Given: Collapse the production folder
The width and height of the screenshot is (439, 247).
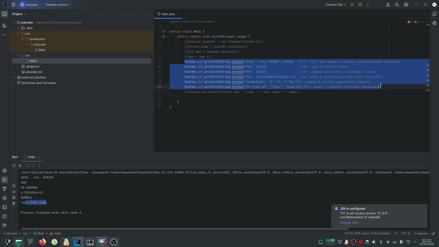Looking at the screenshot, I should pyautogui.click(x=23, y=39).
